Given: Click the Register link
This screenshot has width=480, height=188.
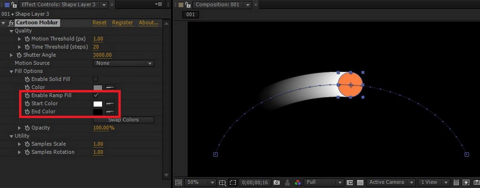Looking at the screenshot, I should [x=122, y=23].
